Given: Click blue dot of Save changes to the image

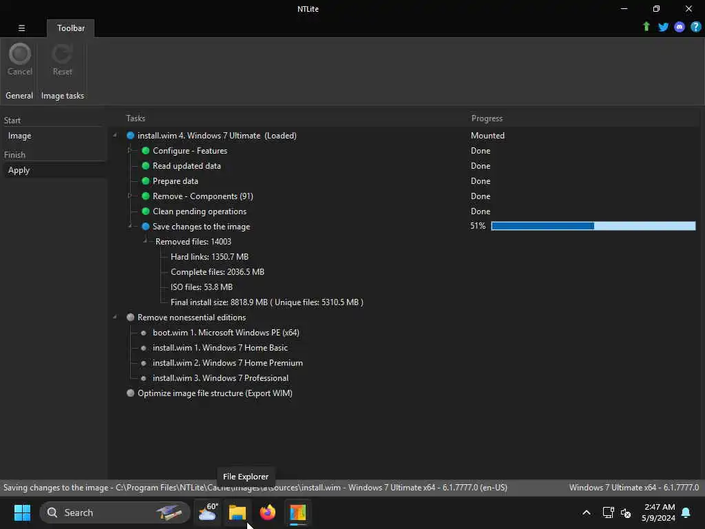Looking at the screenshot, I should (145, 226).
